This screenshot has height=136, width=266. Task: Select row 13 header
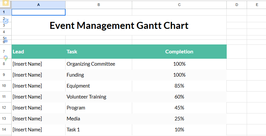pyautogui.click(x=4, y=119)
